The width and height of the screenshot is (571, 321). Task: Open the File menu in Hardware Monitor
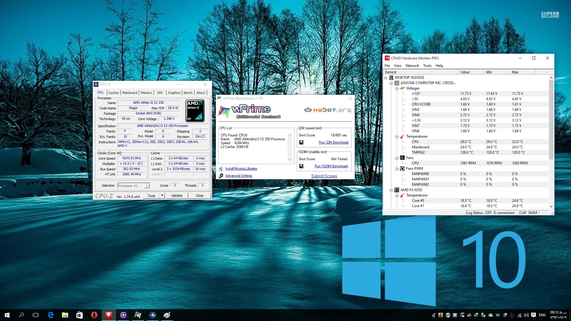387,66
